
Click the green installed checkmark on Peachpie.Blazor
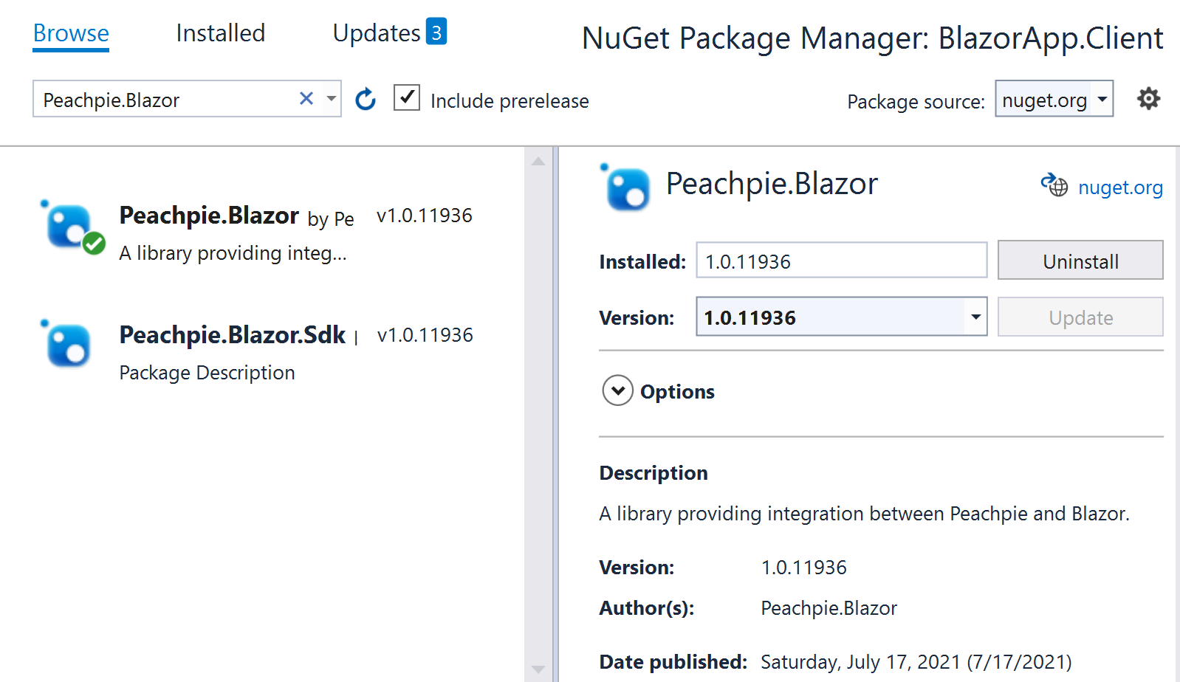pyautogui.click(x=94, y=244)
